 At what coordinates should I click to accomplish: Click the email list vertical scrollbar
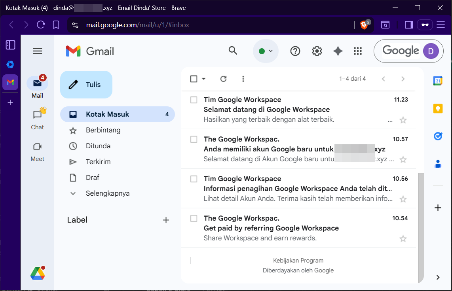421,227
